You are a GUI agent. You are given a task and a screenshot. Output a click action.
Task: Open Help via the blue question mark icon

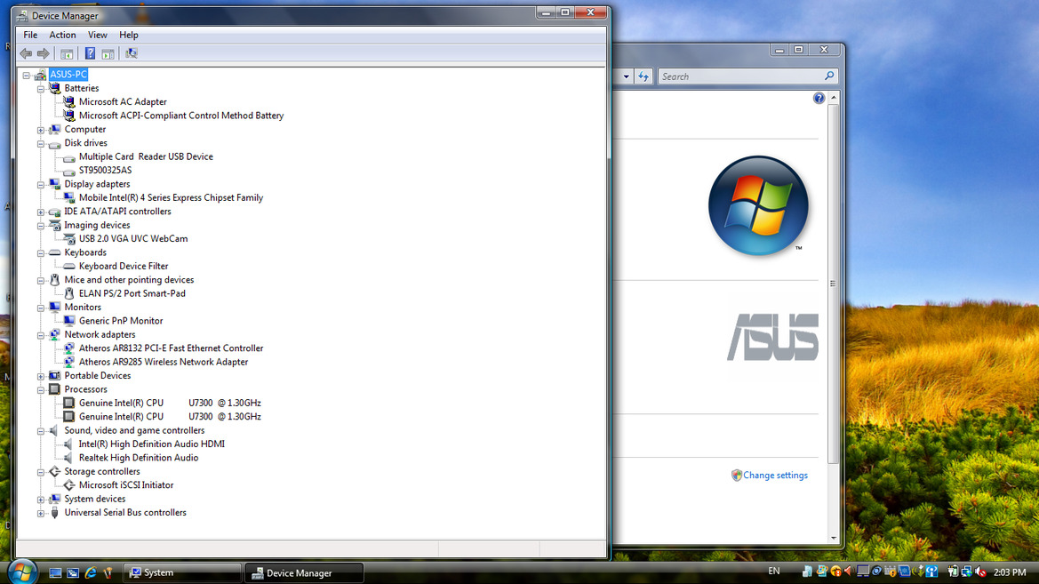90,53
